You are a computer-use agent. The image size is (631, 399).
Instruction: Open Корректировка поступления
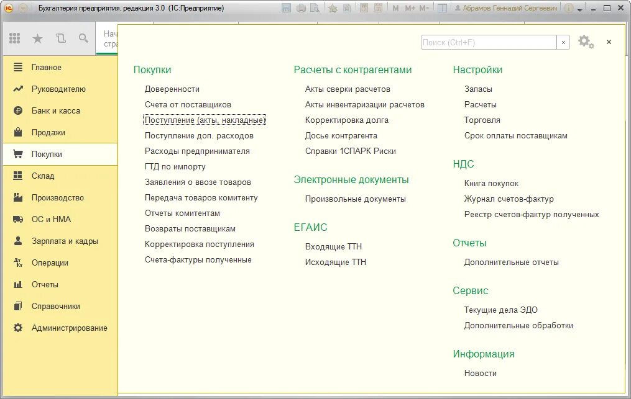coord(199,244)
